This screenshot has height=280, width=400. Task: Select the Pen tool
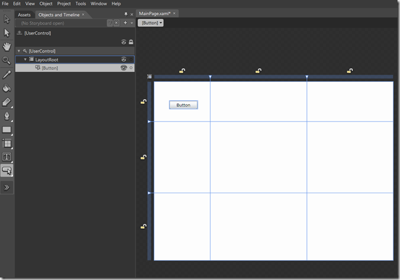coord(7,116)
